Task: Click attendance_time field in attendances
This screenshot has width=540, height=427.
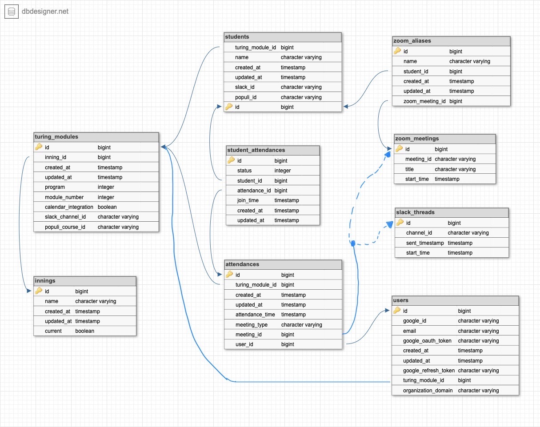Action: point(283,314)
